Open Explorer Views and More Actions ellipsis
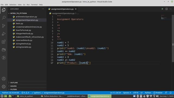The image size is (174, 98). click(43, 9)
